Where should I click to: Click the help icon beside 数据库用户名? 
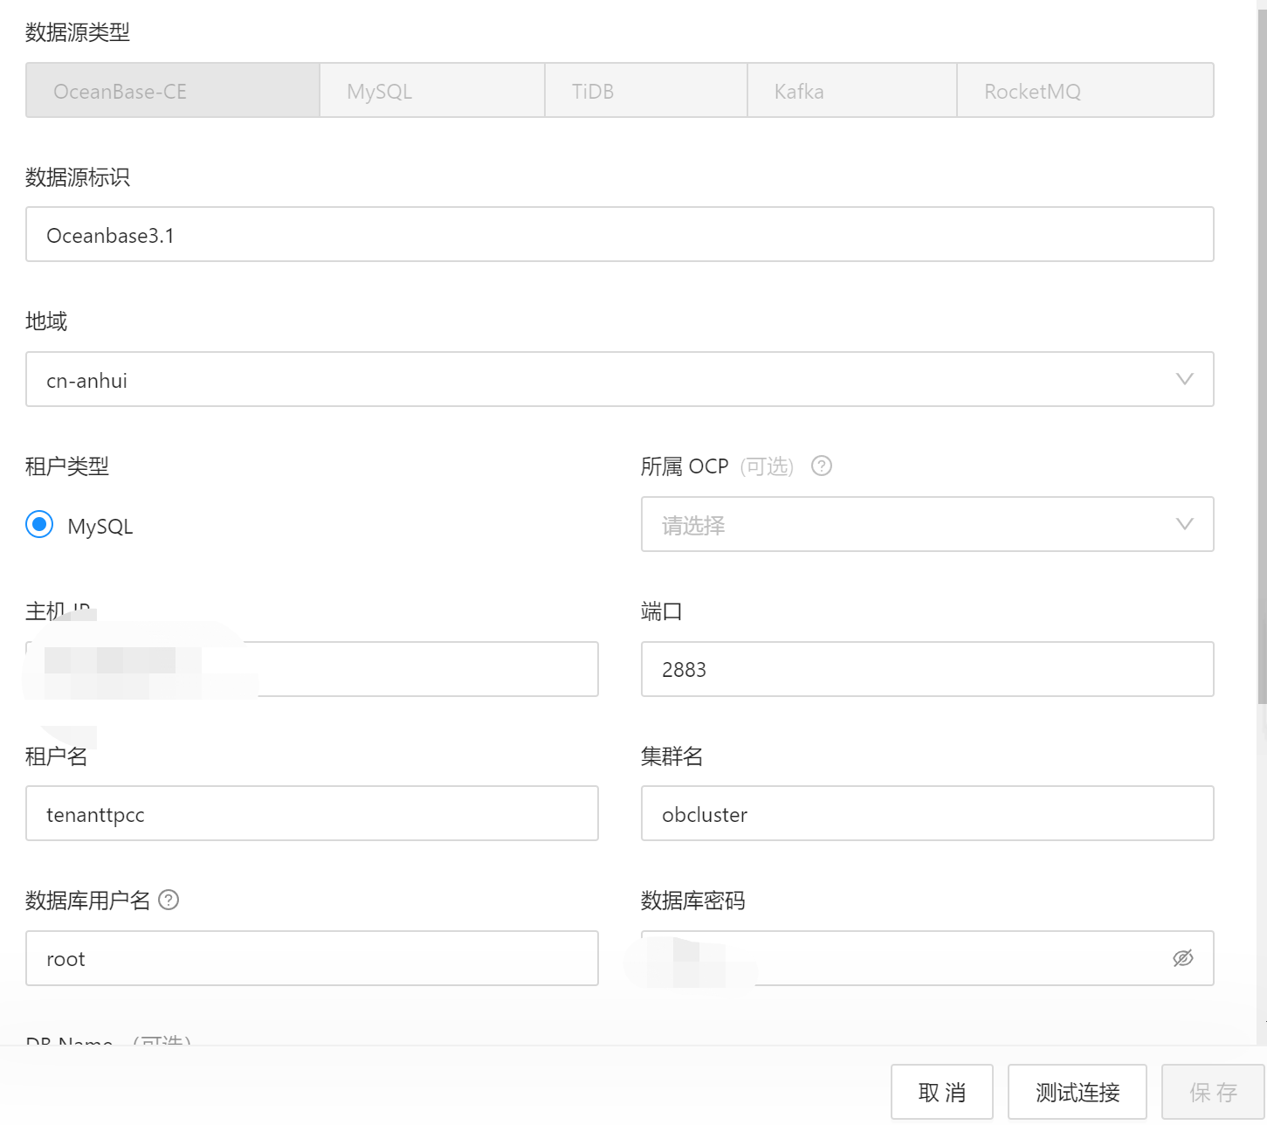169,900
